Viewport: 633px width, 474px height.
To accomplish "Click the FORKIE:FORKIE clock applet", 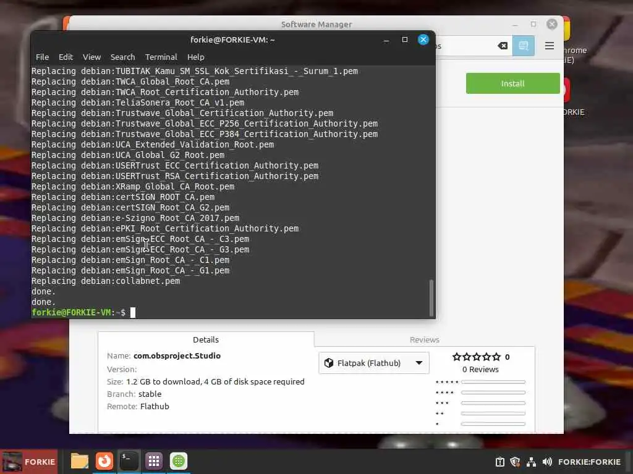I will 589,462.
